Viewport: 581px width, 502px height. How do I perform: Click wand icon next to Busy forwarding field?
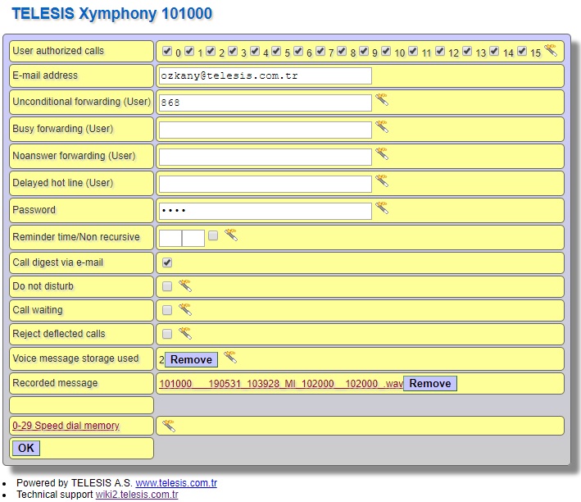click(382, 128)
